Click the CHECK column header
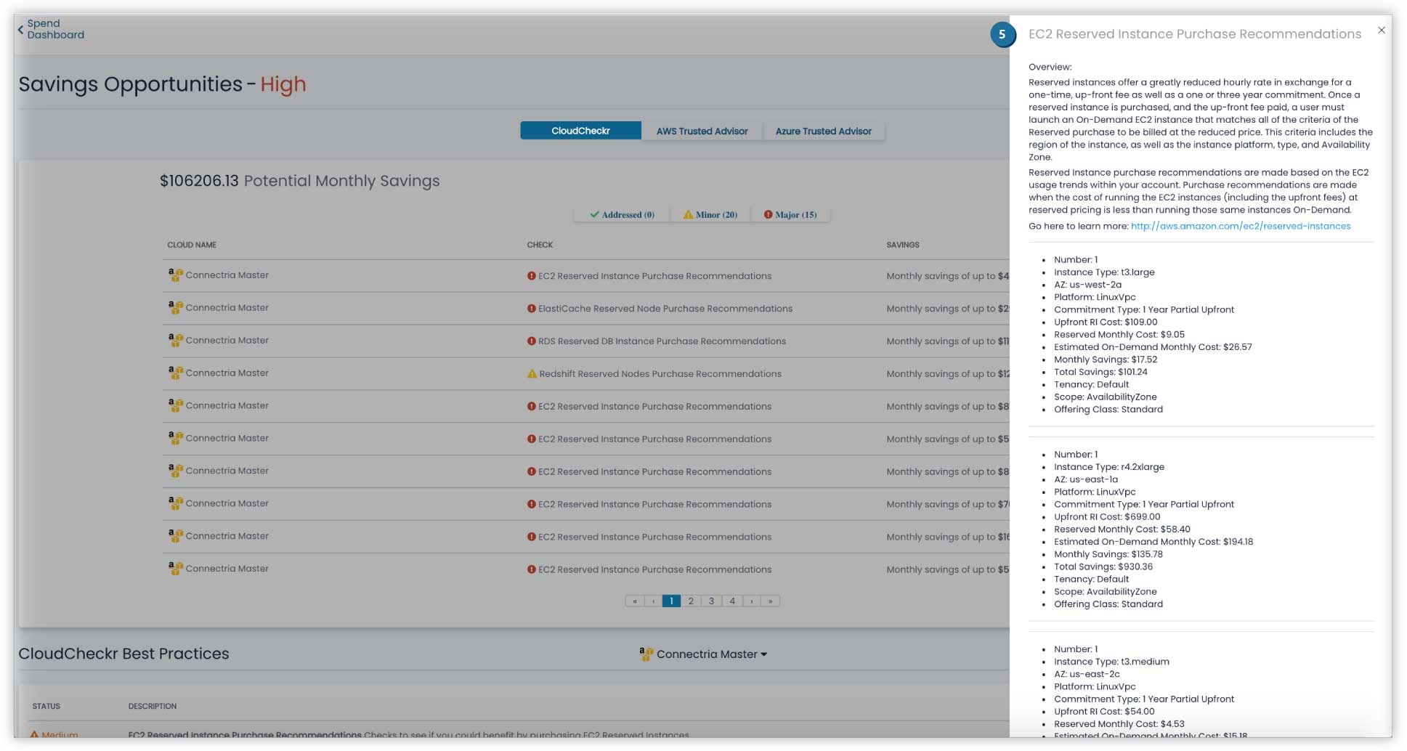This screenshot has height=751, width=1407. pyautogui.click(x=540, y=245)
